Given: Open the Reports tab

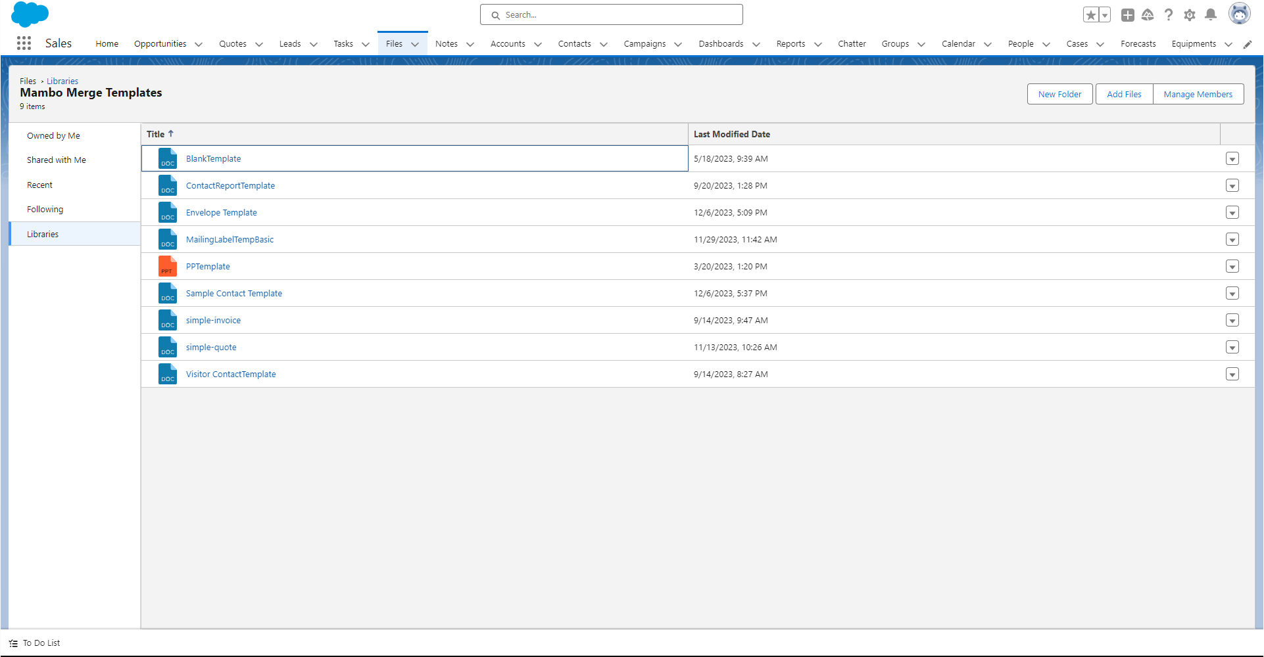Looking at the screenshot, I should (790, 43).
